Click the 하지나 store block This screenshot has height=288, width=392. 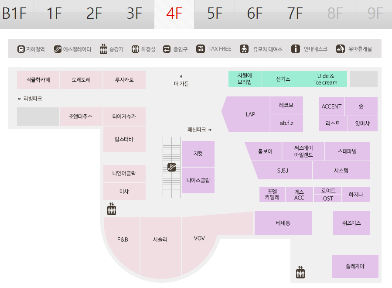point(356,195)
